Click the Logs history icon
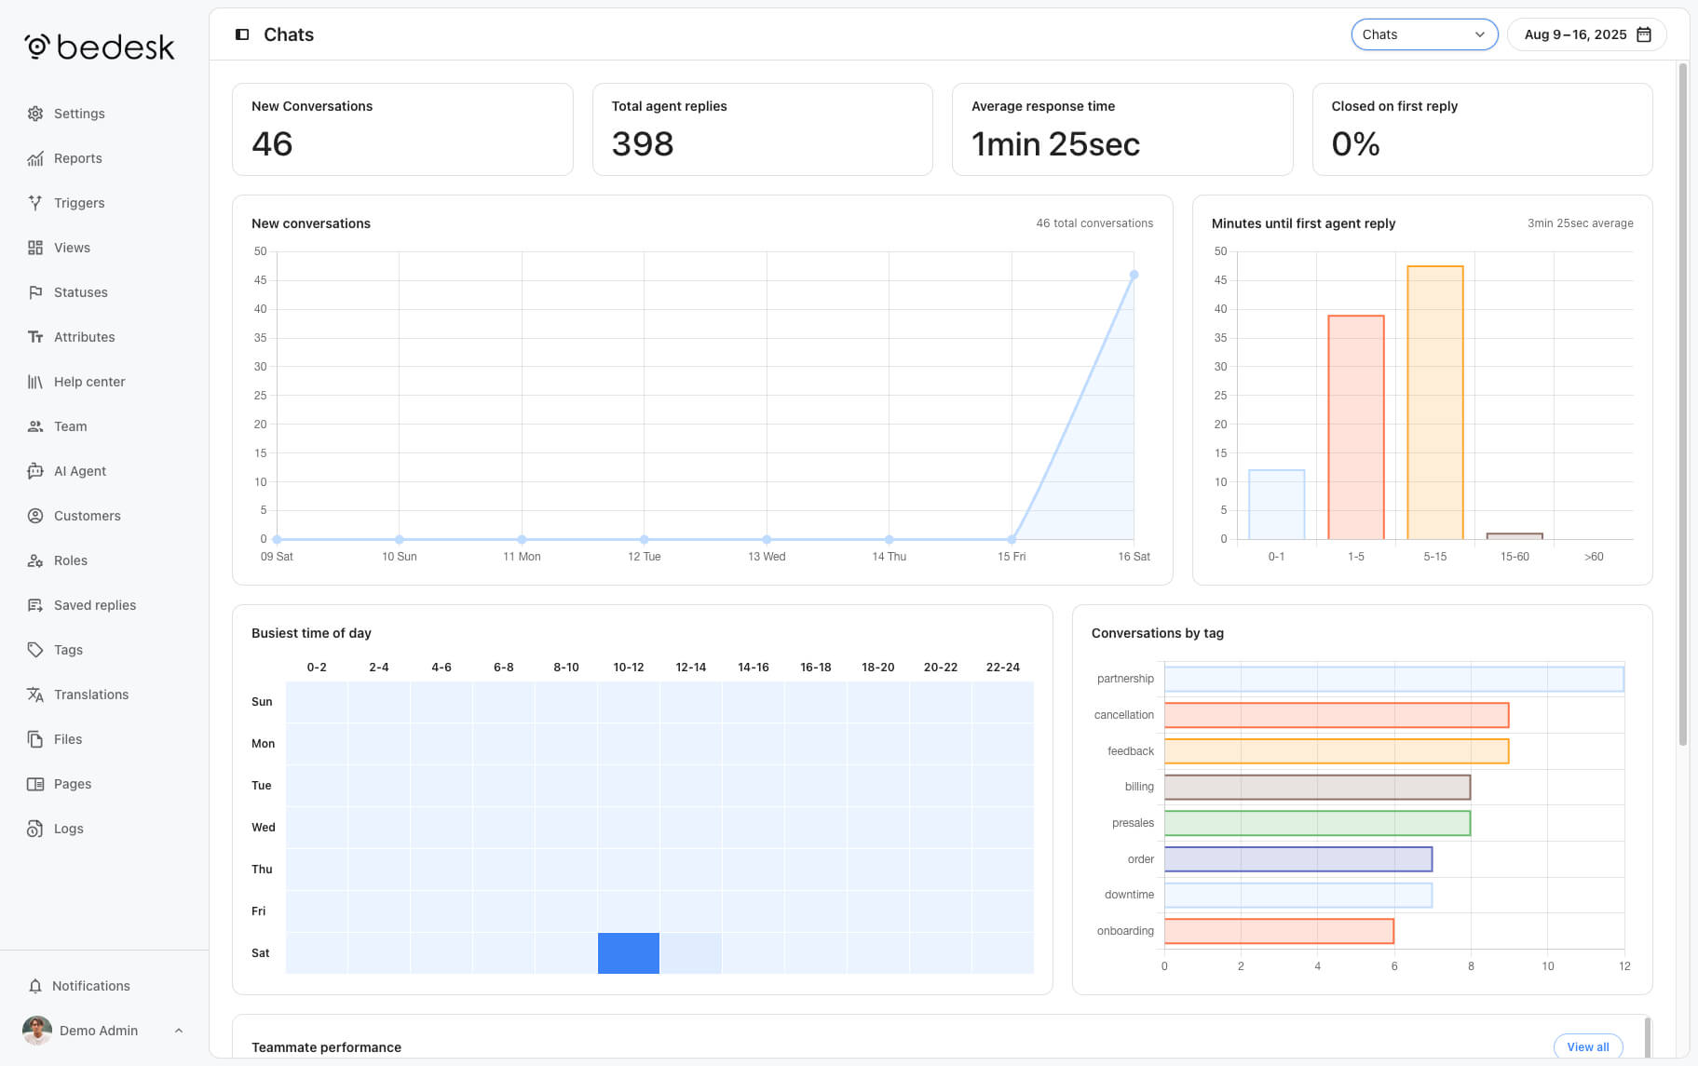Viewport: 1698px width, 1066px height. tap(35, 829)
